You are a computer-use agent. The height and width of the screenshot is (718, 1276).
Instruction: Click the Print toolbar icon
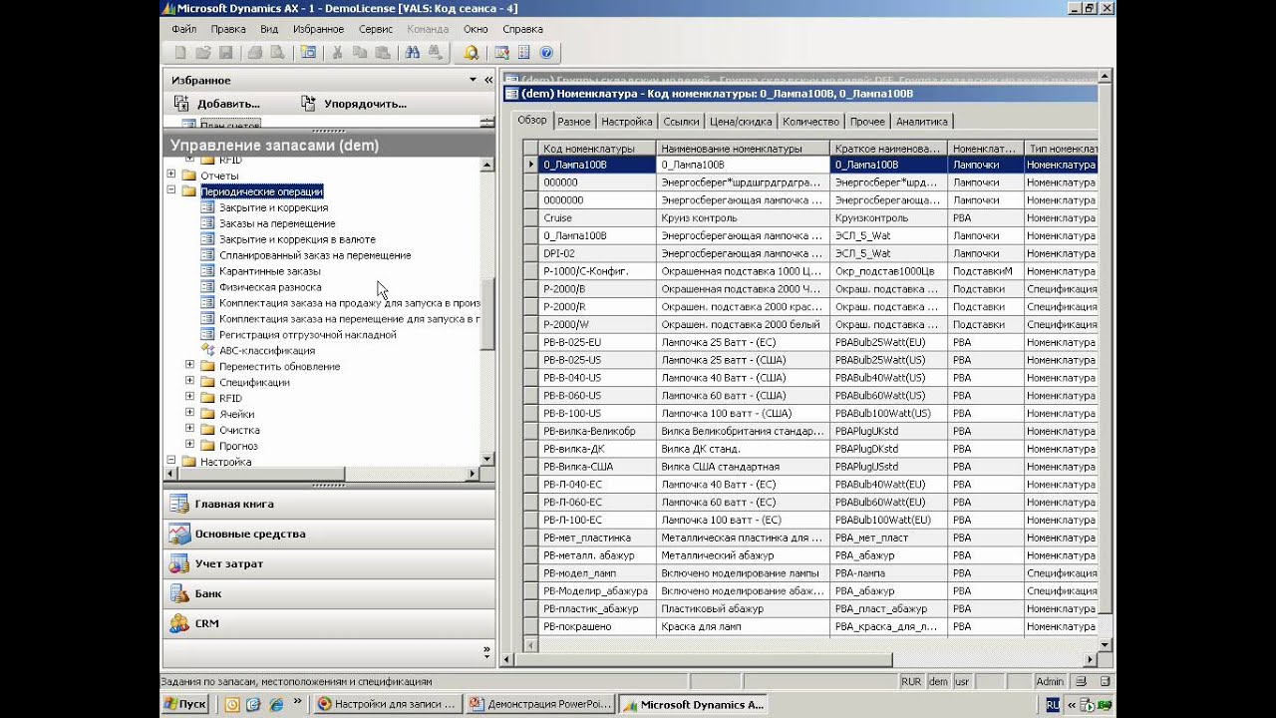pyautogui.click(x=255, y=53)
